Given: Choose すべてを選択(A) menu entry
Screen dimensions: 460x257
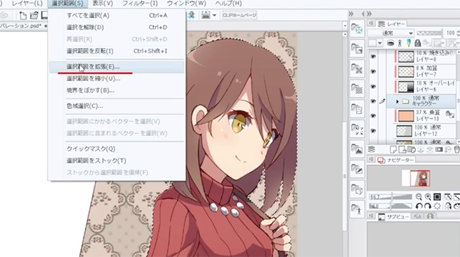Looking at the screenshot, I should (x=117, y=15).
